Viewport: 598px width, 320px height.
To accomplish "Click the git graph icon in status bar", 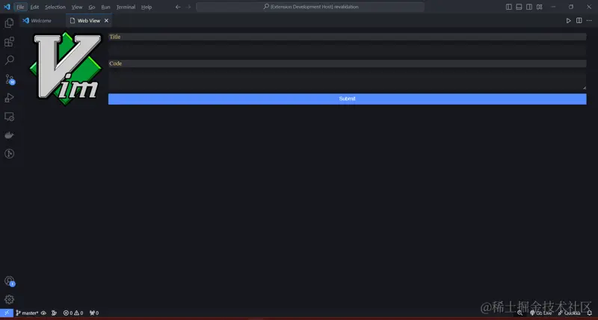I will click(54, 313).
